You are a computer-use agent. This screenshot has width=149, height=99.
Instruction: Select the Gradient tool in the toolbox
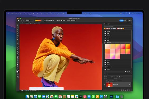[x=18, y=50]
